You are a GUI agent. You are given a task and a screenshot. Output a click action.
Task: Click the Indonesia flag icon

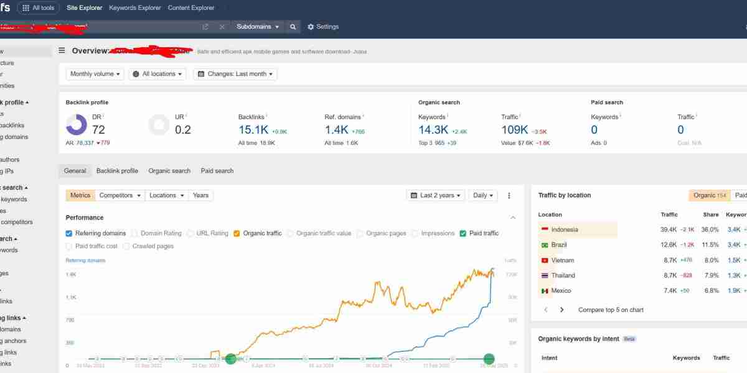[x=545, y=229]
